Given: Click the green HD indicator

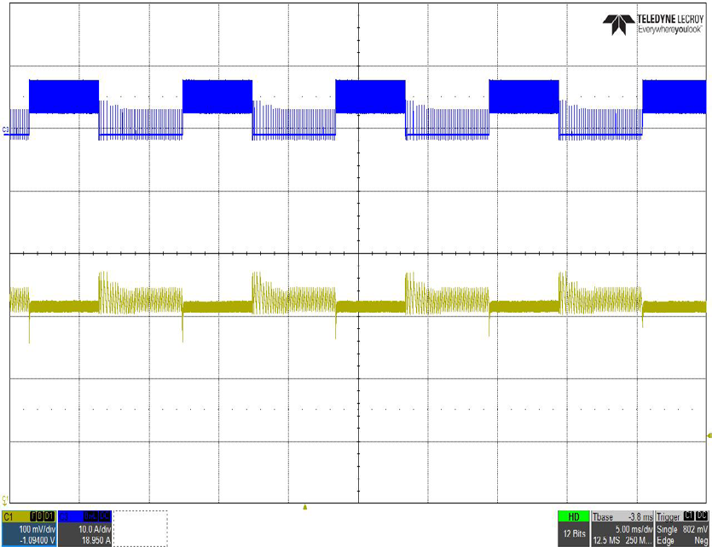Looking at the screenshot, I should click(572, 516).
